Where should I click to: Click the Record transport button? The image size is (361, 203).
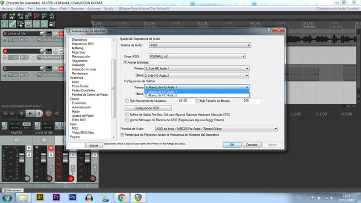point(49,113)
